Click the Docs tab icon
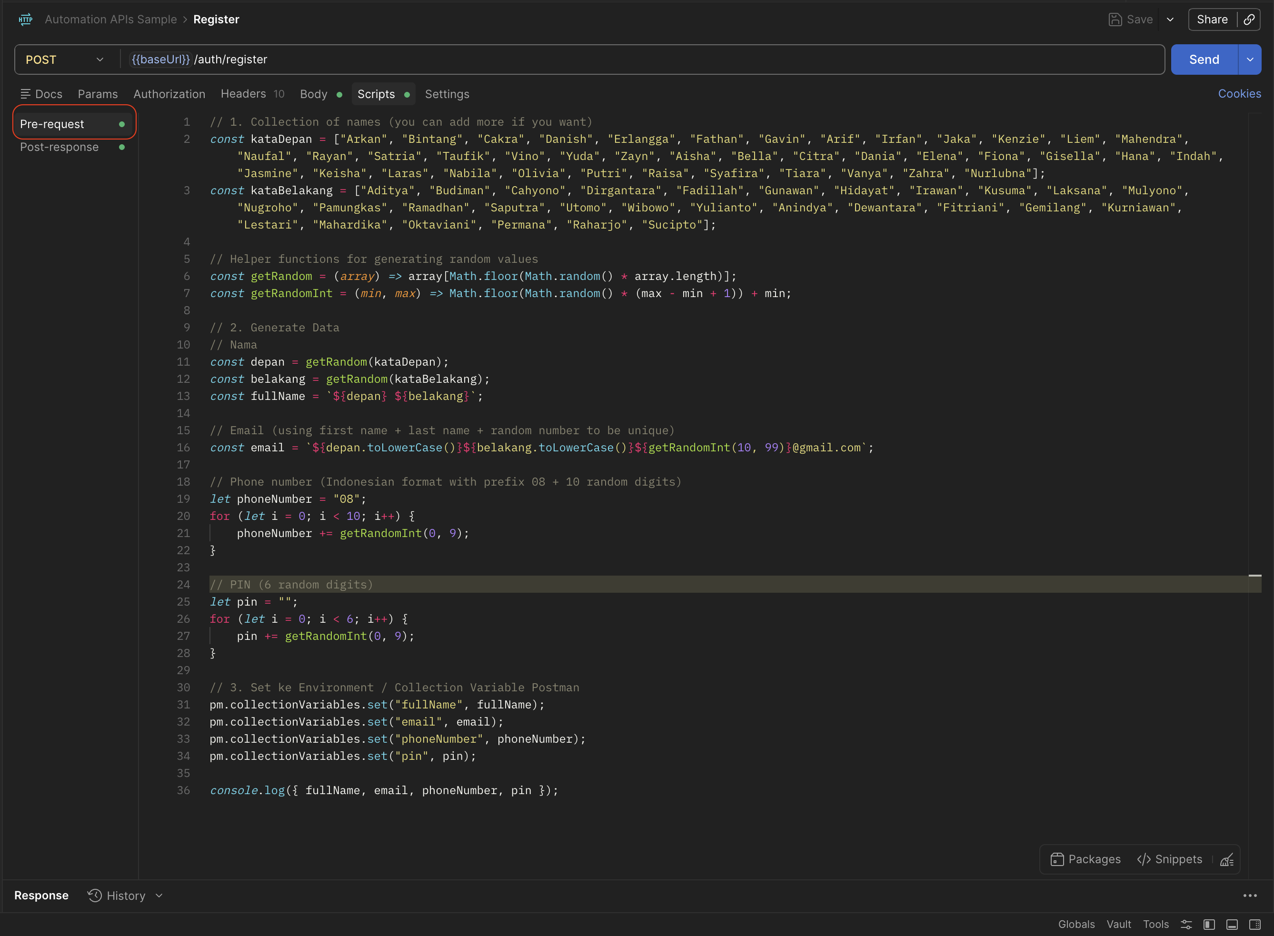Viewport: 1274px width, 936px height. (25, 94)
